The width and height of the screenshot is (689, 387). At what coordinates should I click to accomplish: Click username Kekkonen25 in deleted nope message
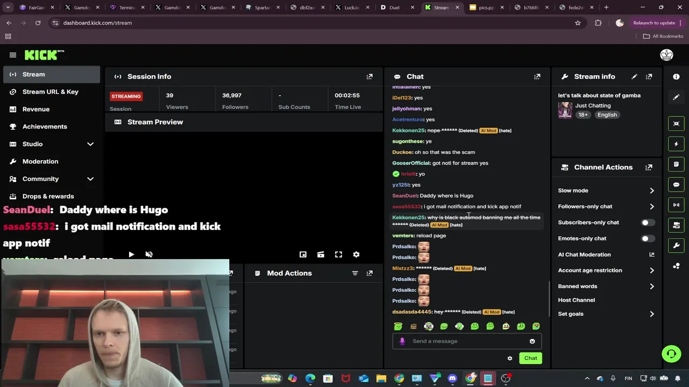(x=409, y=131)
